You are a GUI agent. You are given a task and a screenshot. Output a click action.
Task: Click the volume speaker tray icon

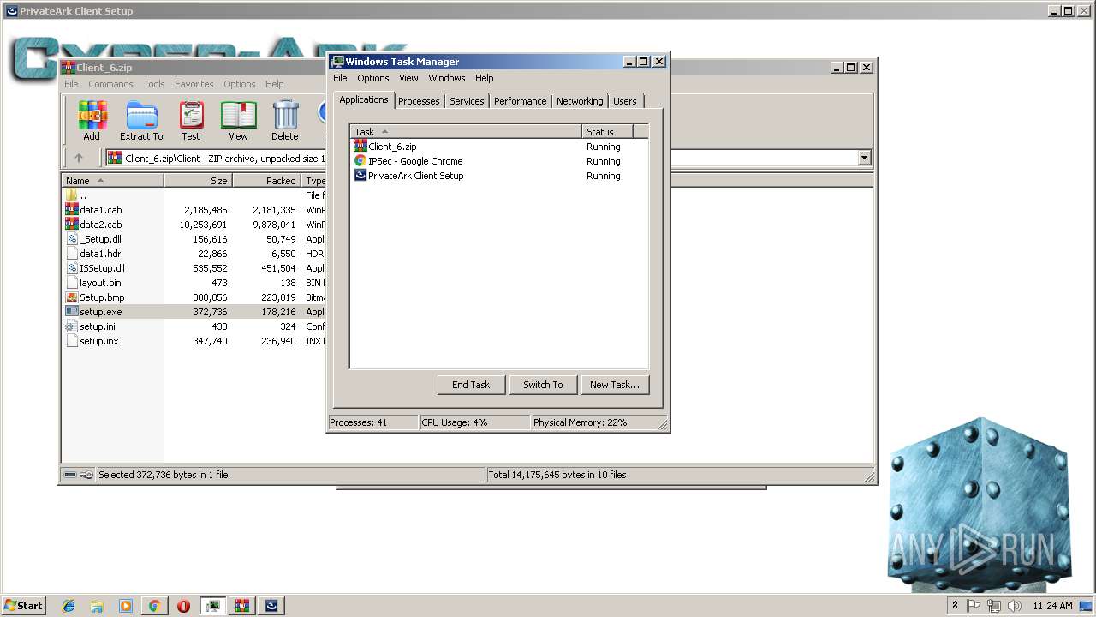tap(1015, 606)
